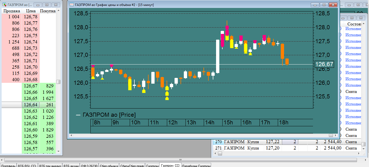Image resolution: width=369 pixels, height=167 pixels.
Task: Click chart scrollbar left arrow
Action: [x=71, y=135]
